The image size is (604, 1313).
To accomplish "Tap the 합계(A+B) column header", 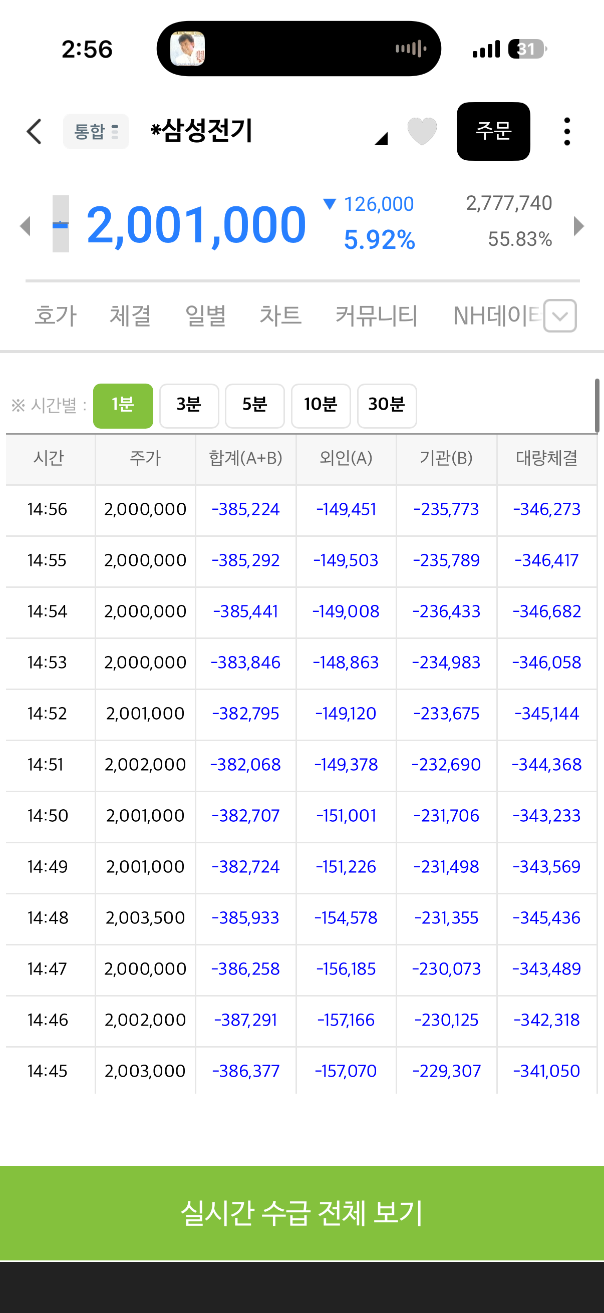I will [246, 458].
